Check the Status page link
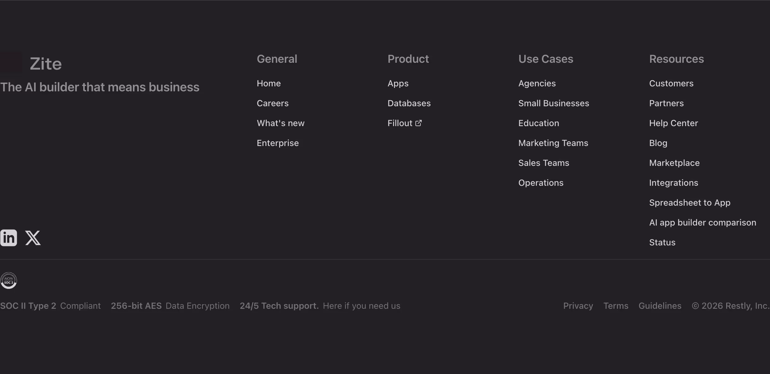This screenshot has width=770, height=374. point(662,242)
